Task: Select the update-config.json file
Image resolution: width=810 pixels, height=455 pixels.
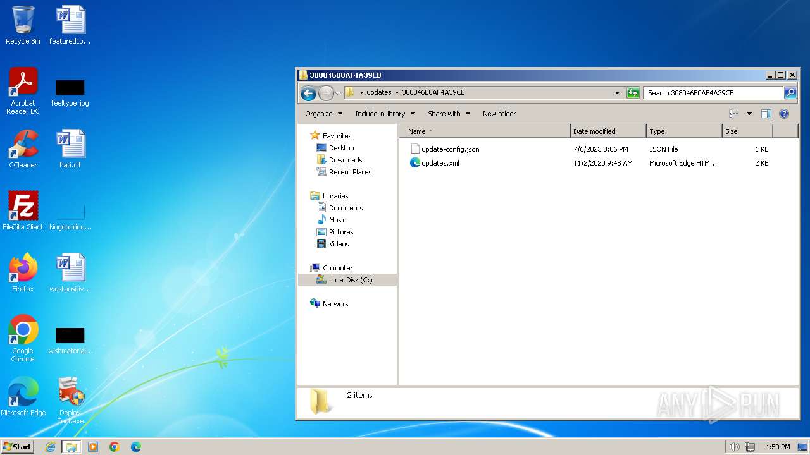Action: 450,149
